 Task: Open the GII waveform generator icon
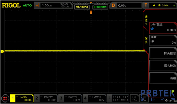click(144, 98)
